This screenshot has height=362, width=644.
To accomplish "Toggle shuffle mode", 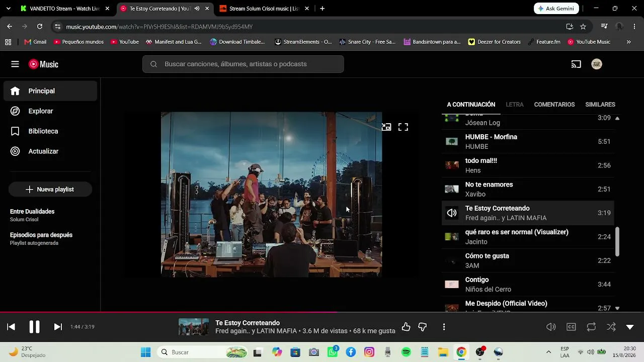I will pyautogui.click(x=611, y=327).
